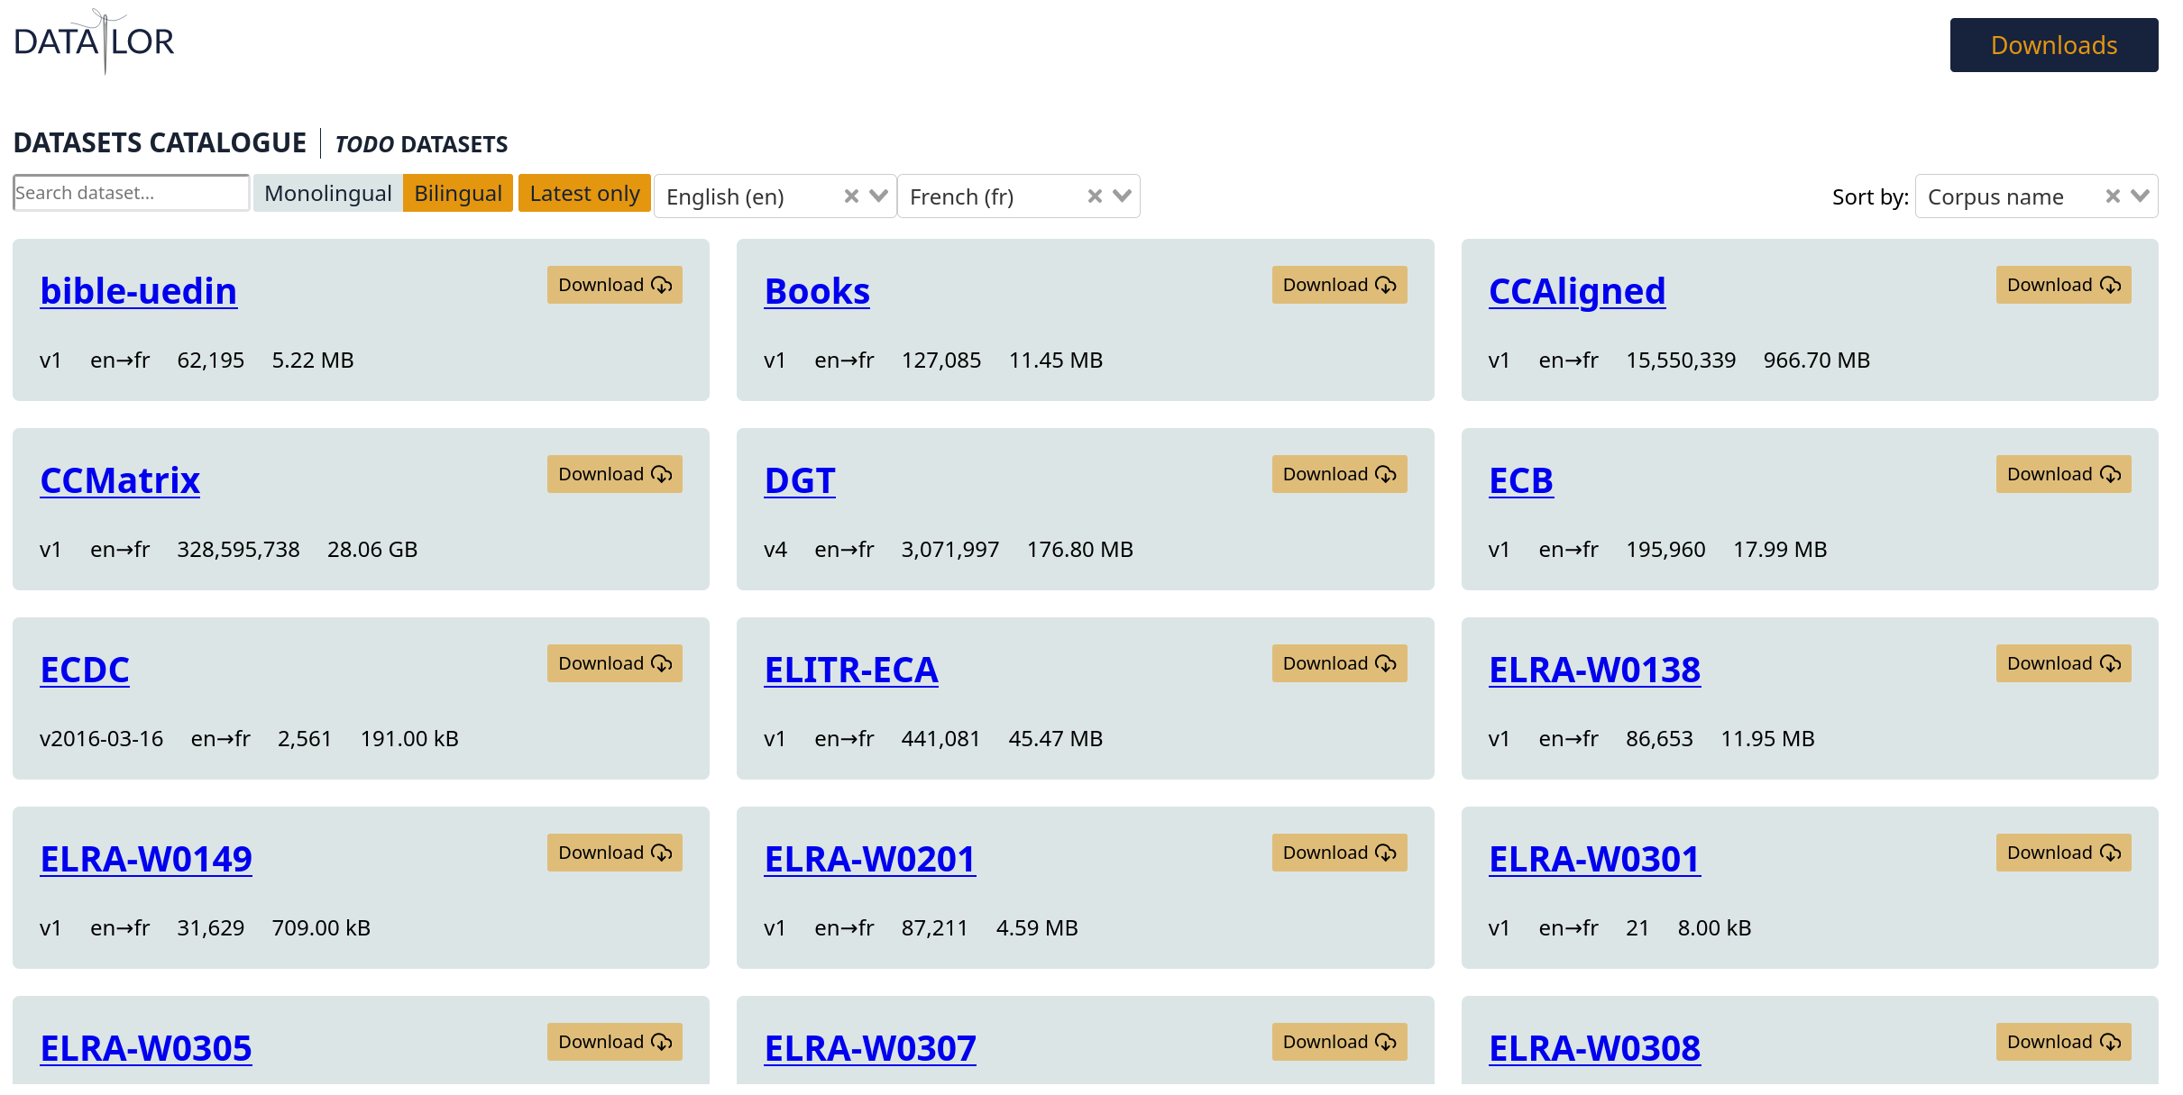The width and height of the screenshot is (2183, 1095).
Task: Click the download icon on CCAligned card
Action: click(2111, 286)
